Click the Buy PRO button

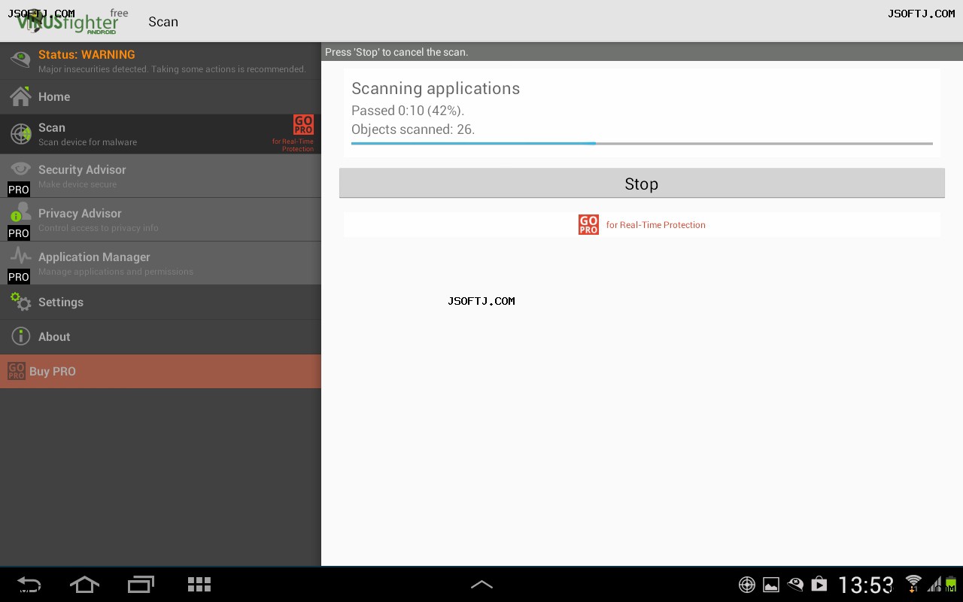(160, 372)
